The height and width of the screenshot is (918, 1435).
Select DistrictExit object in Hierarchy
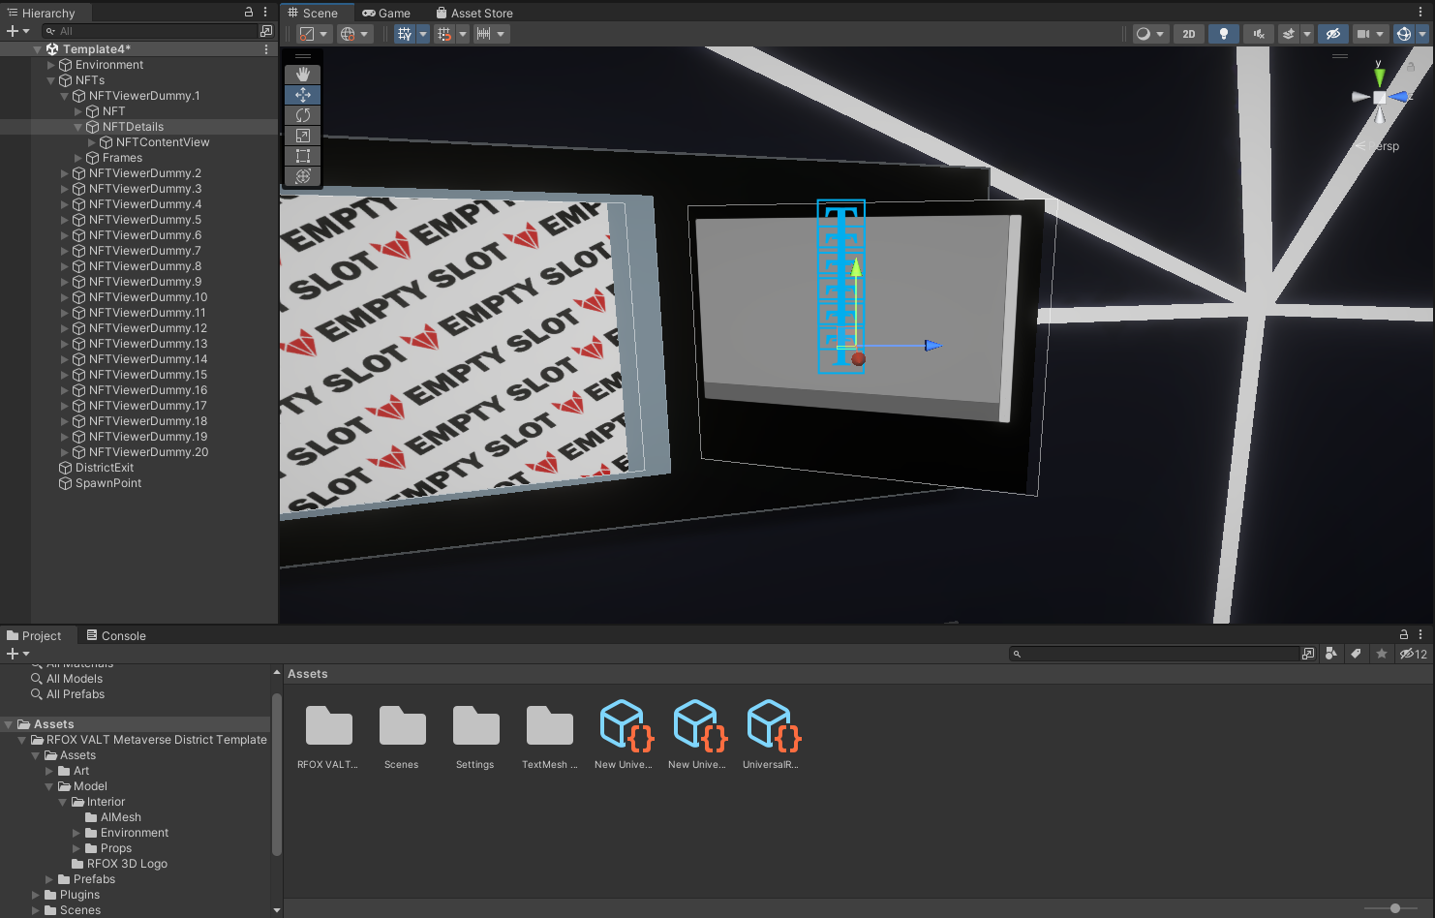click(105, 468)
